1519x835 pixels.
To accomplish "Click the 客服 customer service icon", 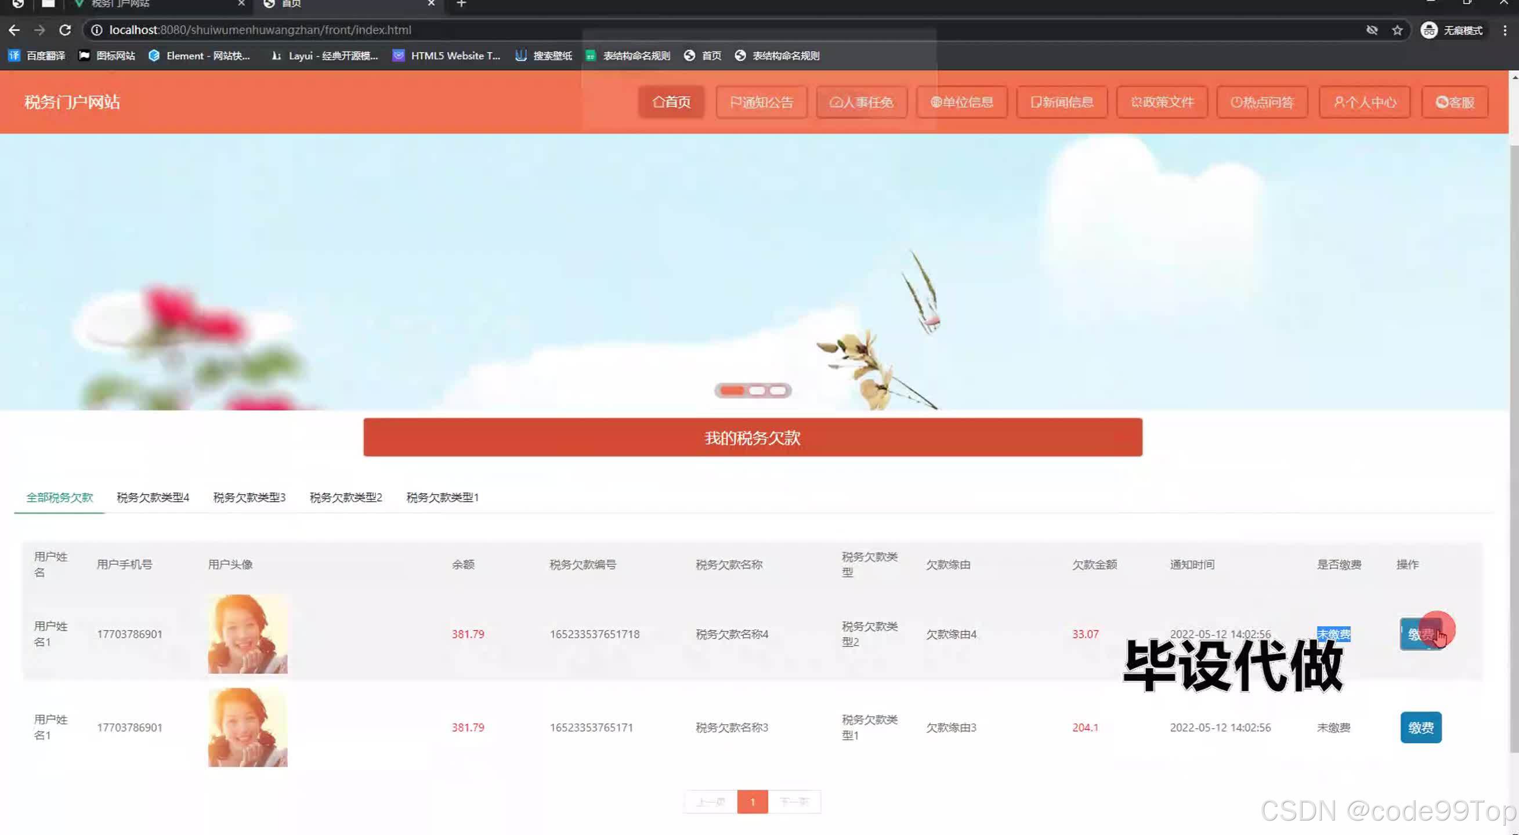I will [x=1442, y=102].
